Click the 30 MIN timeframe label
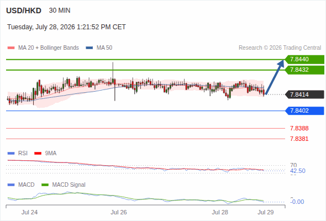 tap(60, 10)
